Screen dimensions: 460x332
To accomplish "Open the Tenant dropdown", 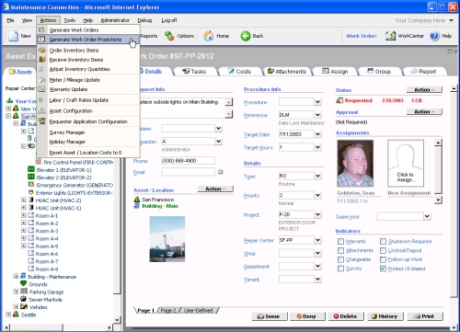I will (x=317, y=279).
